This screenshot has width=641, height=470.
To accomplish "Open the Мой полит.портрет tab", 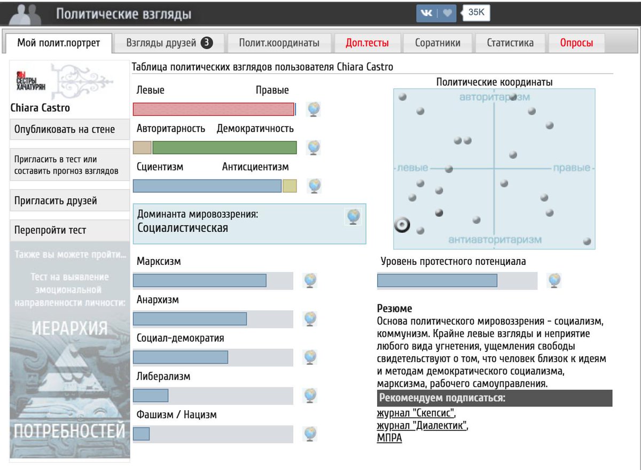I will coord(59,43).
